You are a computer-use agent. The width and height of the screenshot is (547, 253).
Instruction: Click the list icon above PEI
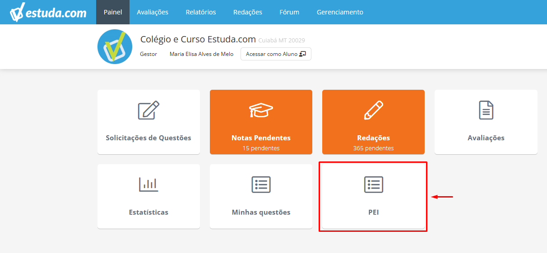373,184
